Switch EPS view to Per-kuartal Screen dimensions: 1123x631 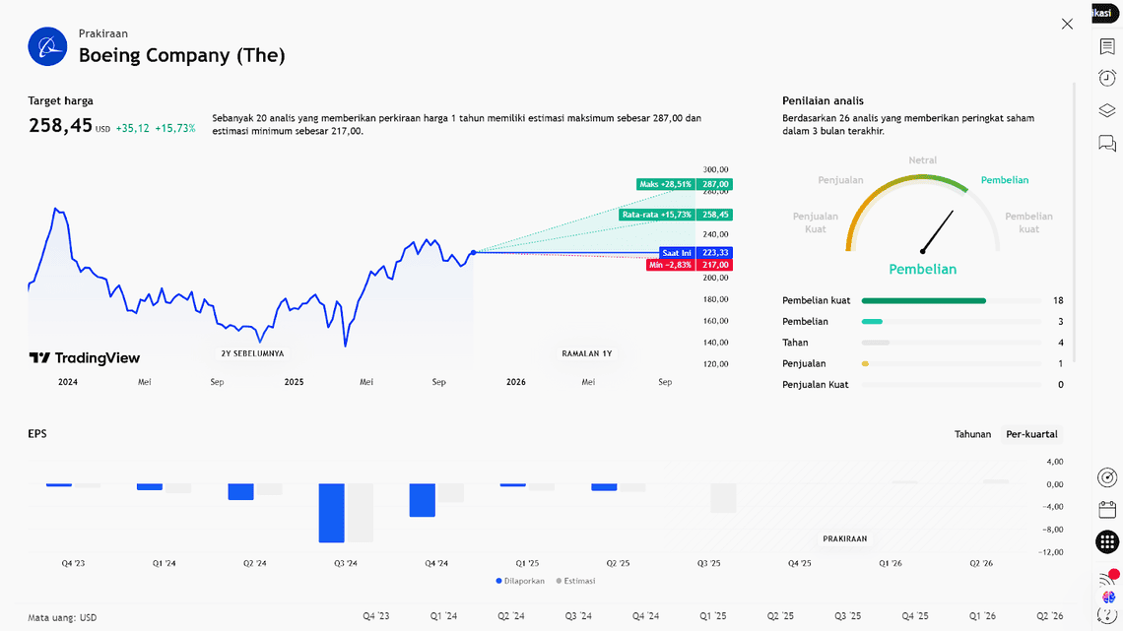pos(1031,434)
